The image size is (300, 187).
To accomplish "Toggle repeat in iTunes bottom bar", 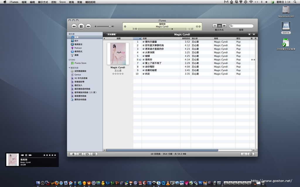I will point(87,154).
